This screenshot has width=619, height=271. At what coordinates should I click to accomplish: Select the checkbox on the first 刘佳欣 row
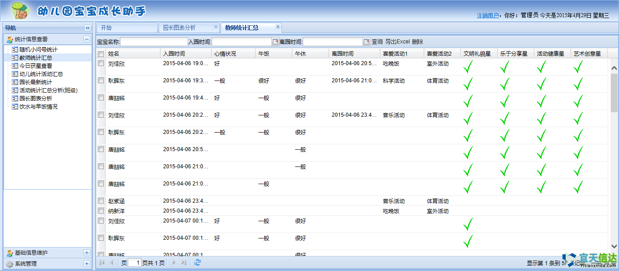(100, 64)
